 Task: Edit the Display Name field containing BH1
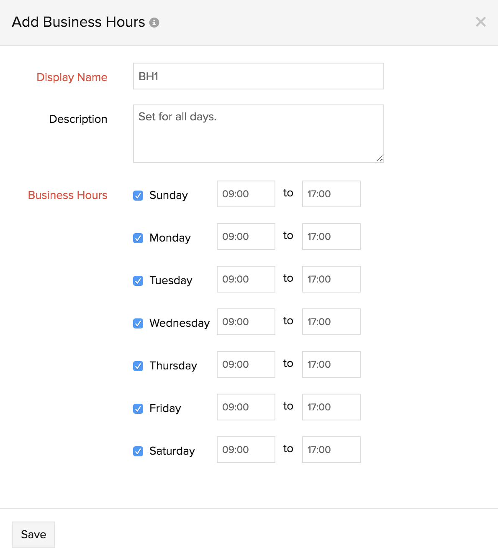258,76
